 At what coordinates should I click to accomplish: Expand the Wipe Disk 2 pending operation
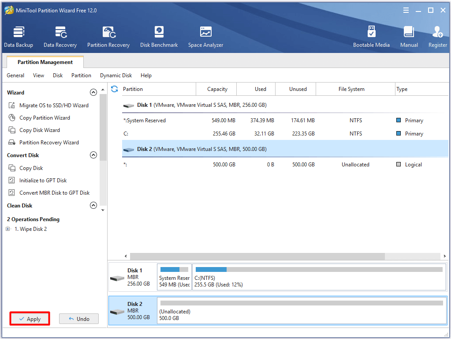click(x=8, y=229)
